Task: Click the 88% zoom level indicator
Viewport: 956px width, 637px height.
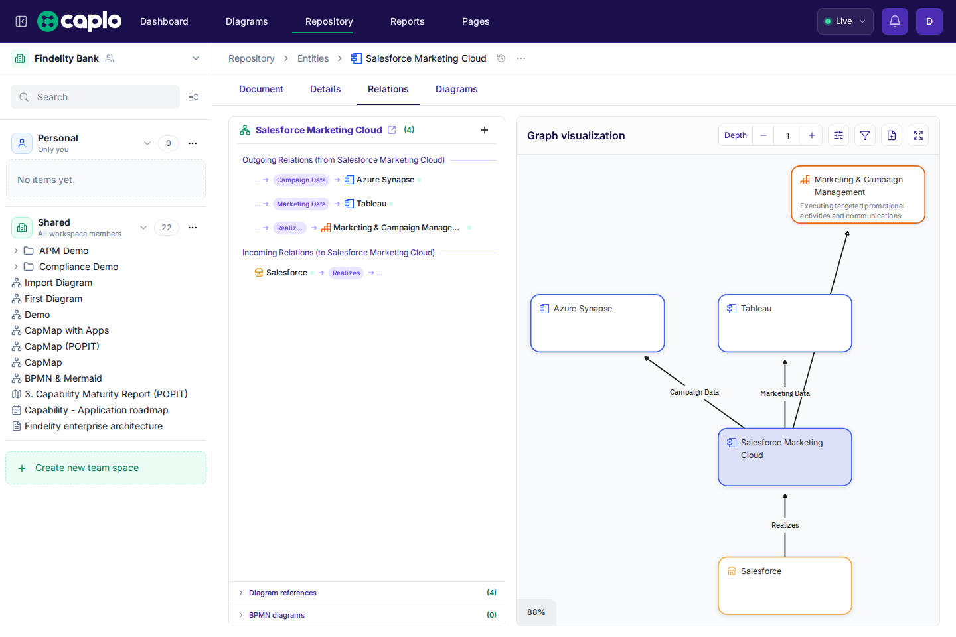Action: 536,612
